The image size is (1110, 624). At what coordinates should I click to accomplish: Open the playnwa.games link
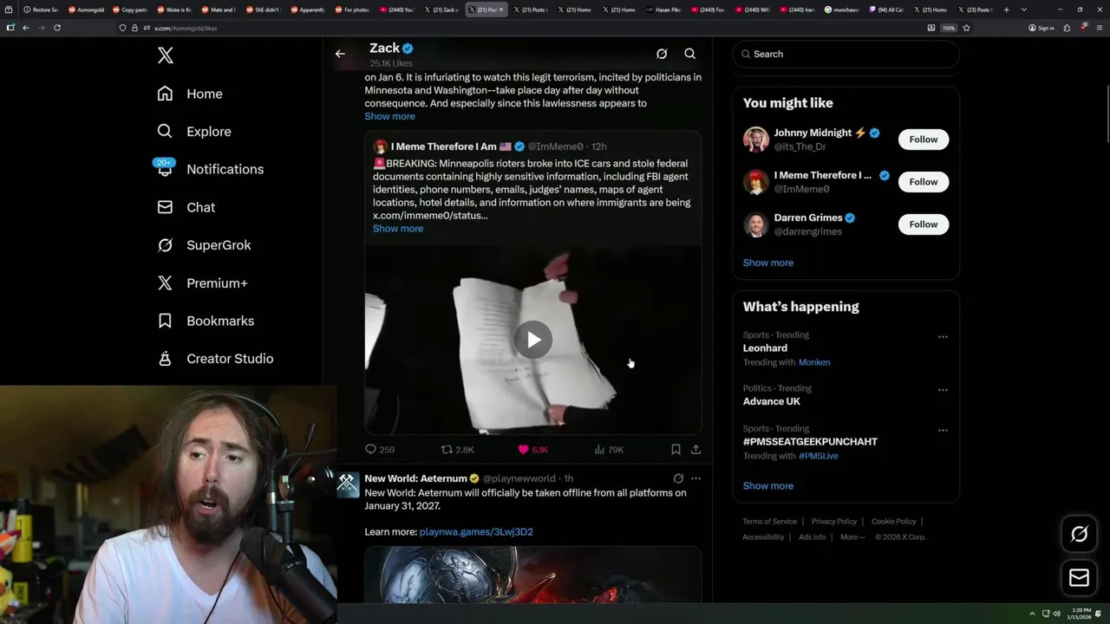click(476, 532)
